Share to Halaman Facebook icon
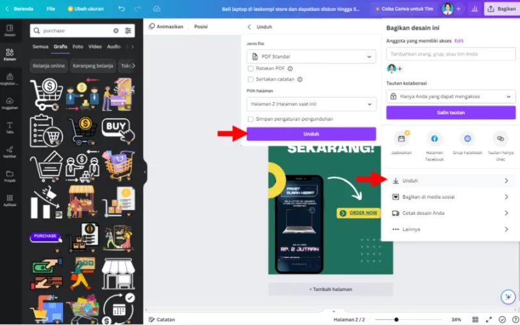 tap(434, 138)
